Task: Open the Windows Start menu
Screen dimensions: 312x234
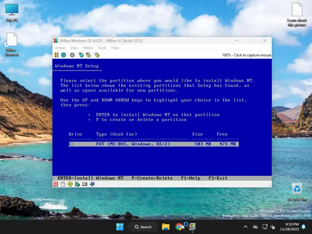Action: click(120, 227)
